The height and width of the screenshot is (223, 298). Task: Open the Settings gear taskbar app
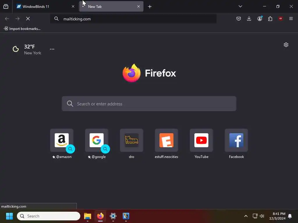pyautogui.click(x=113, y=216)
